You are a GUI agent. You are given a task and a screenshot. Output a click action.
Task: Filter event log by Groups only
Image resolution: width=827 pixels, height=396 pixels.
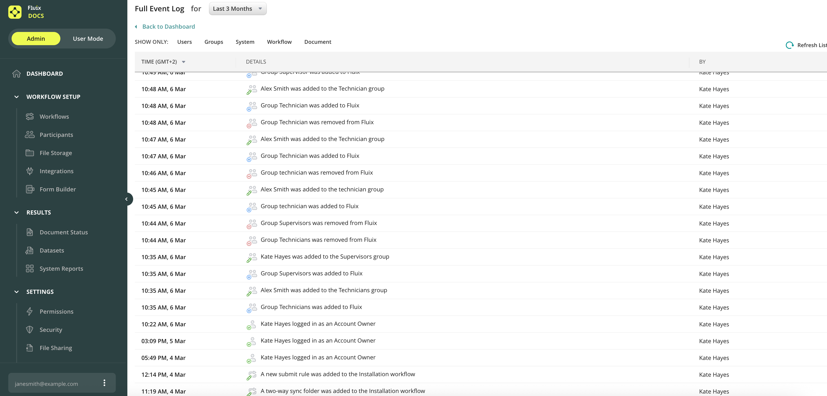click(213, 42)
